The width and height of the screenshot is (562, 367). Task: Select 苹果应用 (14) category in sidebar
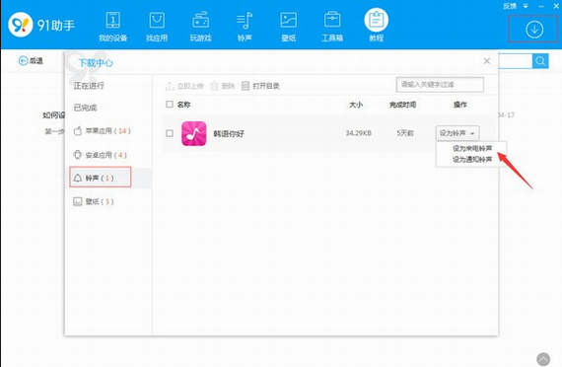tap(103, 131)
